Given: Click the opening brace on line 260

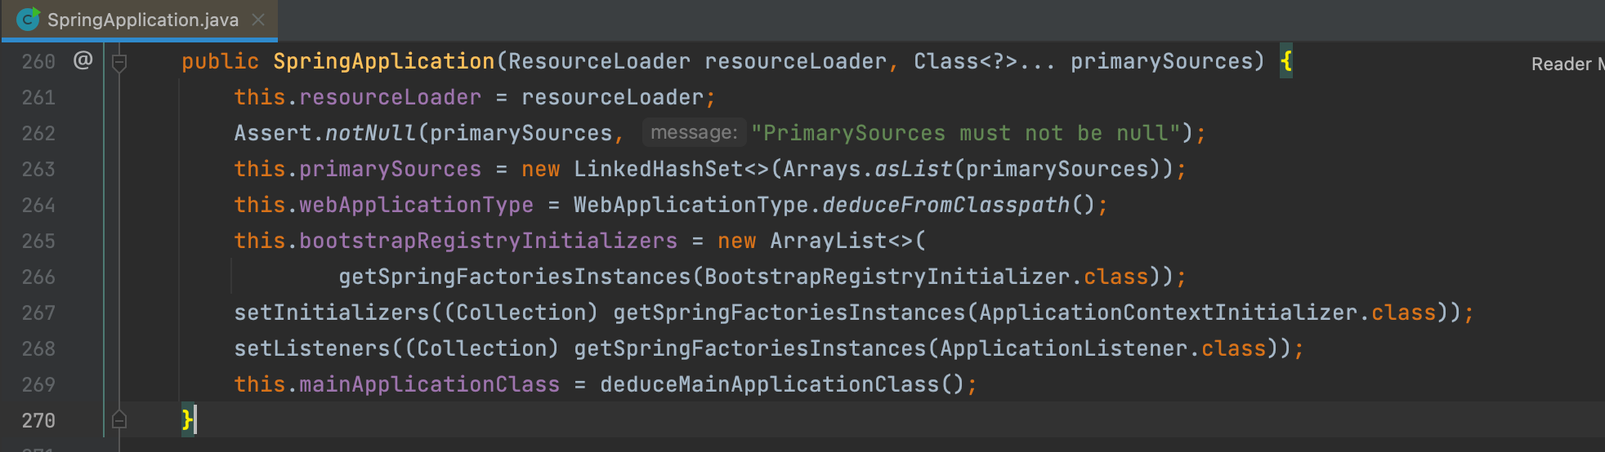Looking at the screenshot, I should click(x=1286, y=61).
